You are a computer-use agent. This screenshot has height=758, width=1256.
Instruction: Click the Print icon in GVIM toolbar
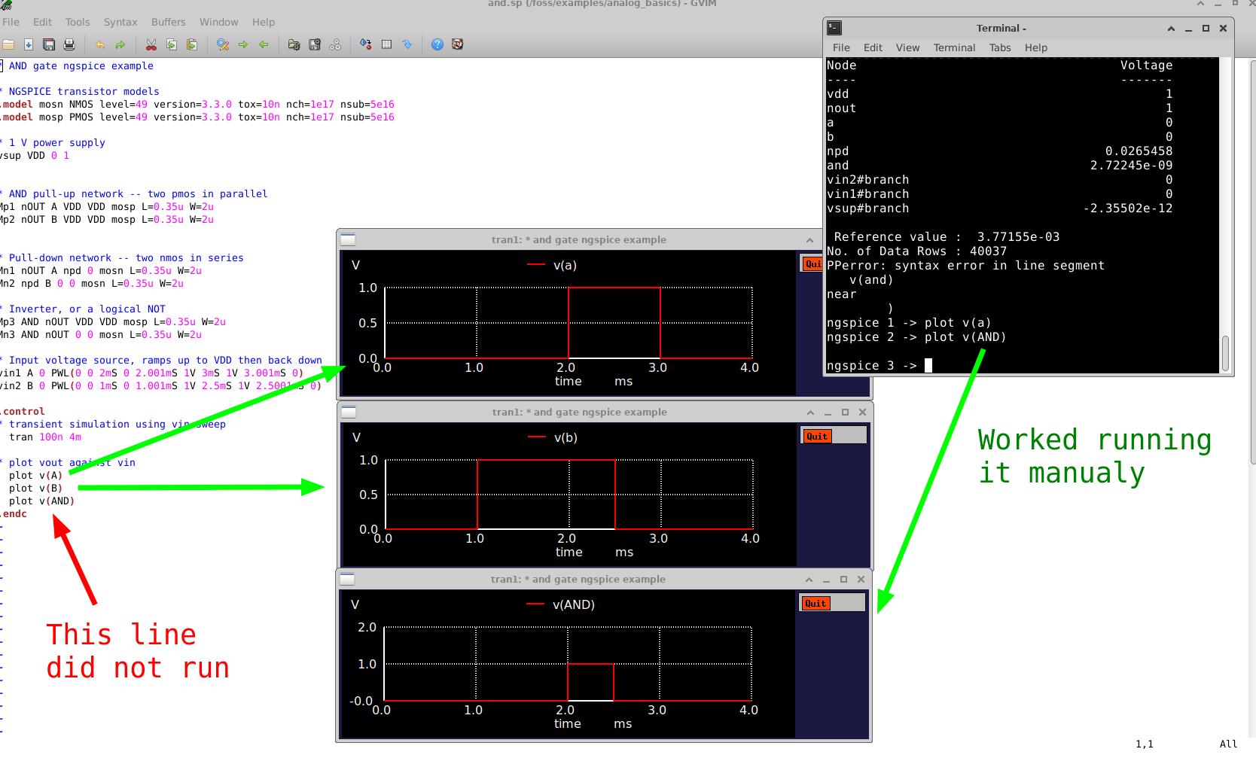pos(69,44)
